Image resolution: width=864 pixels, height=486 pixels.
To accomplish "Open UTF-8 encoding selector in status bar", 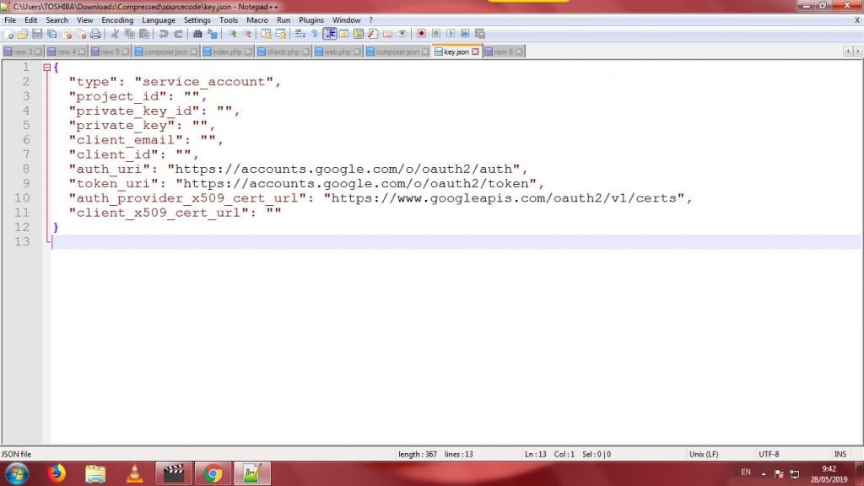I will point(769,454).
